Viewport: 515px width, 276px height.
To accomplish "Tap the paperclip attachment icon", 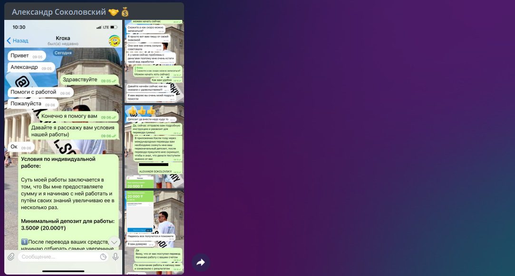I will (11, 257).
